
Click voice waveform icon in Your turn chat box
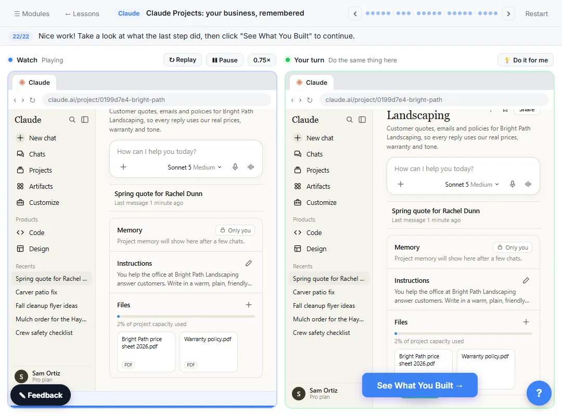pyautogui.click(x=528, y=184)
